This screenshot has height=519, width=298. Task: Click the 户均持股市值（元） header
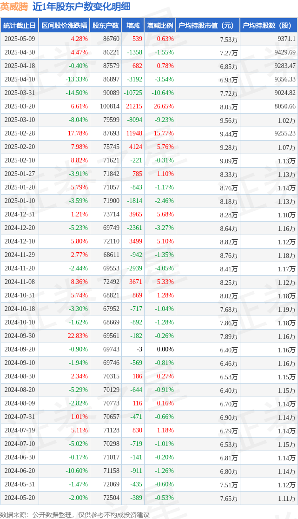coord(208,26)
